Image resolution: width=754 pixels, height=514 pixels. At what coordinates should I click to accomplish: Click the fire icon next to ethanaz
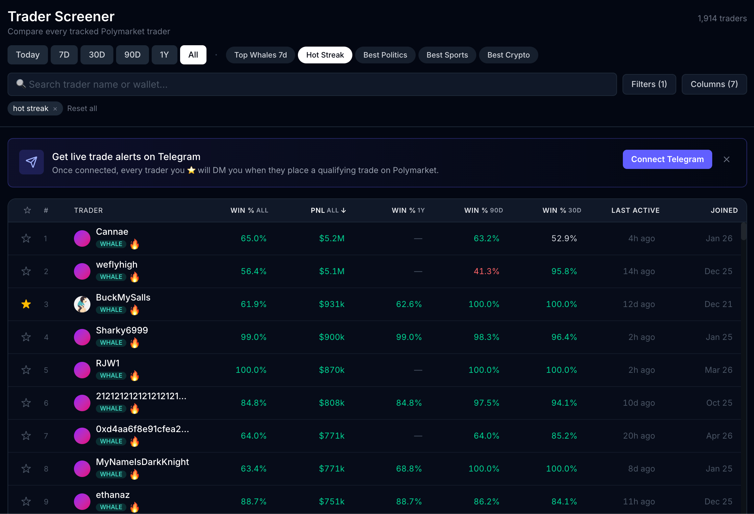point(135,507)
